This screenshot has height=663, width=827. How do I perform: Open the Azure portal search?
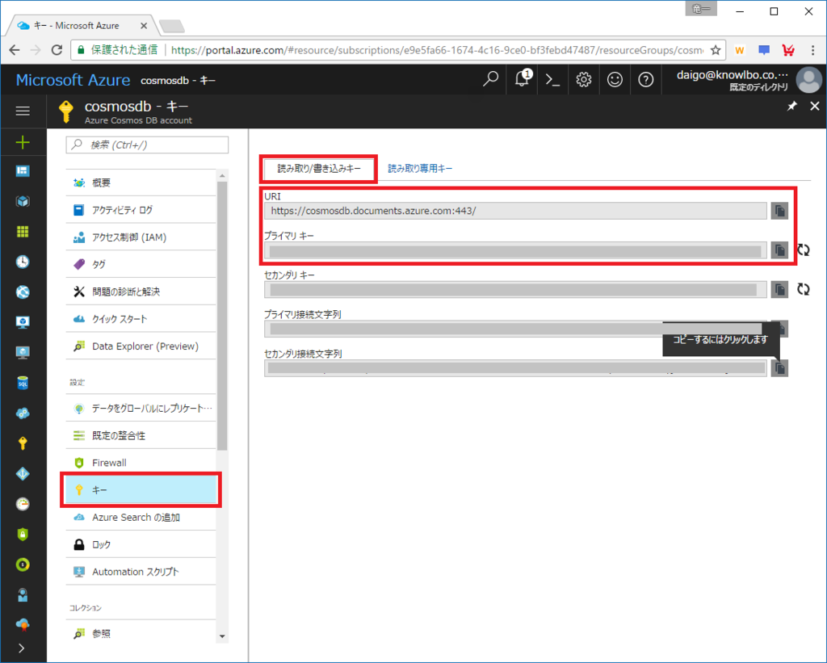pyautogui.click(x=490, y=80)
